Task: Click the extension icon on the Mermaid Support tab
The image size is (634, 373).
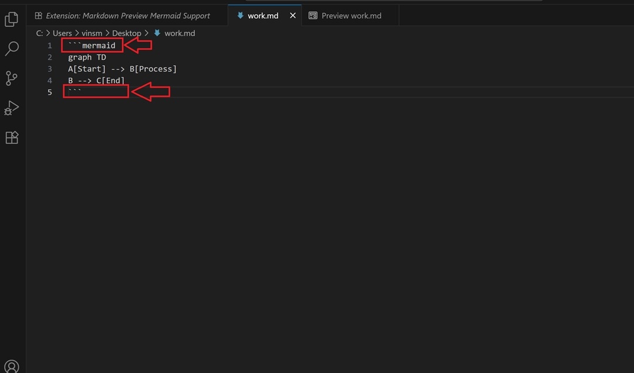Action: 38,15
